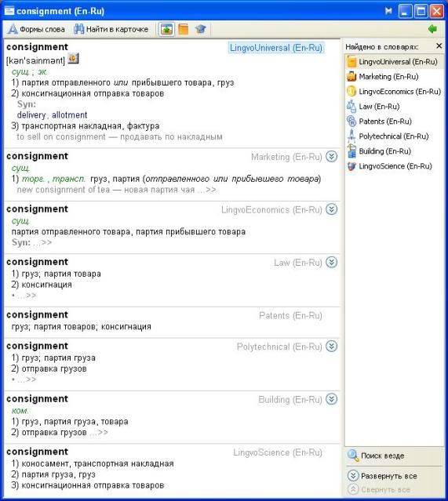
Task: Expand the Law (En-Ru) entry
Action: [332, 263]
